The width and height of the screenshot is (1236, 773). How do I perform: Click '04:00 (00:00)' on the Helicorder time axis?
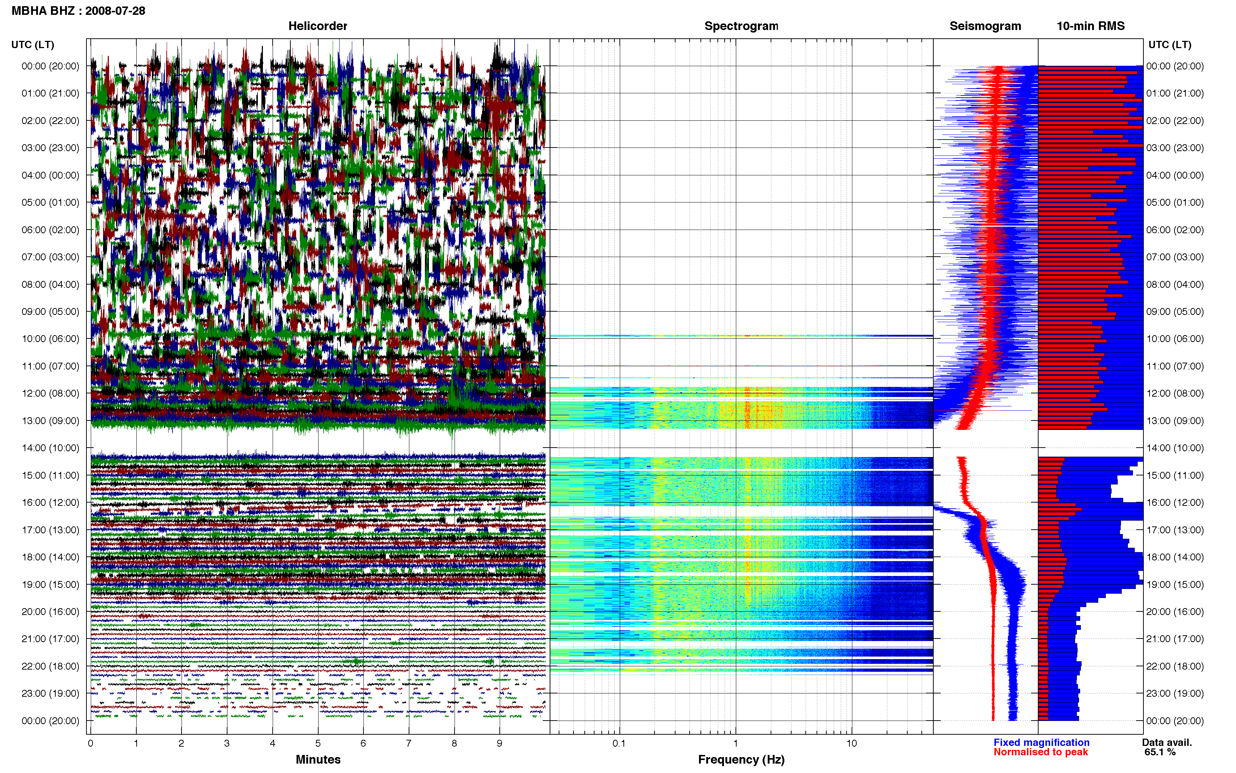click(51, 175)
